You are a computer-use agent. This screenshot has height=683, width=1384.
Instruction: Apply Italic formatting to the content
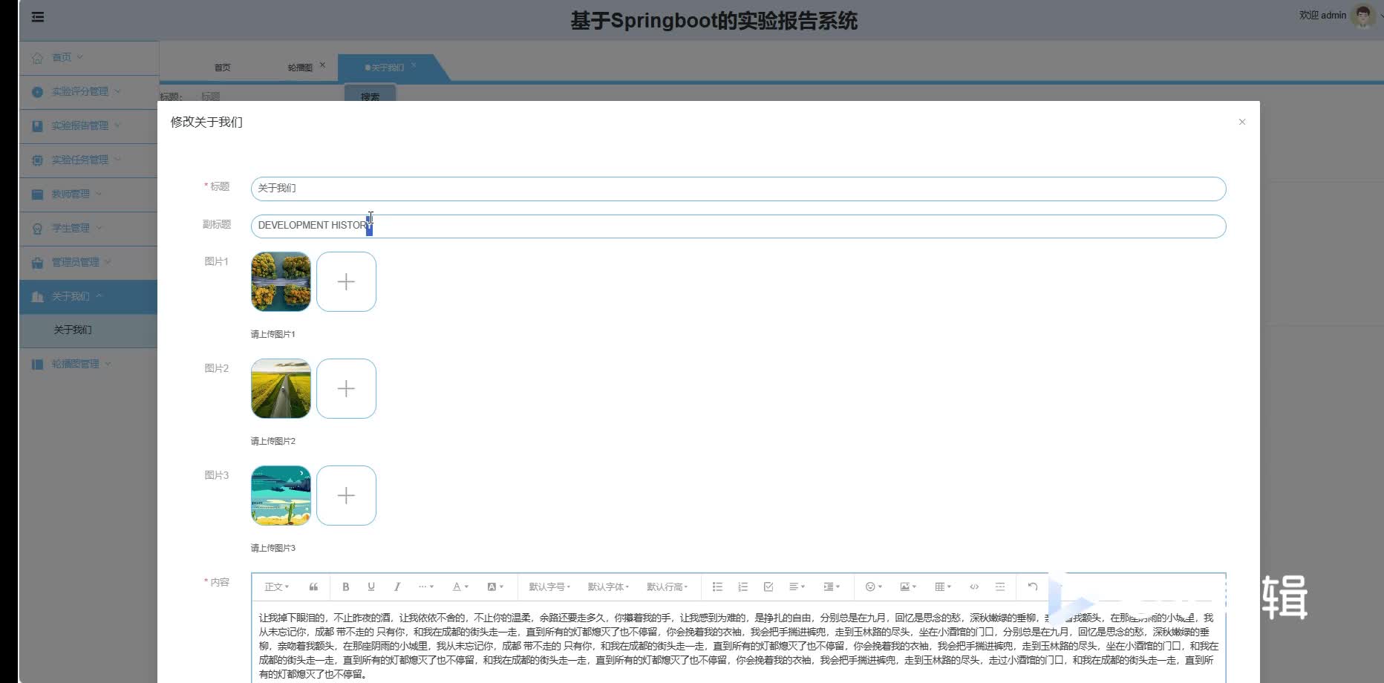tap(397, 586)
